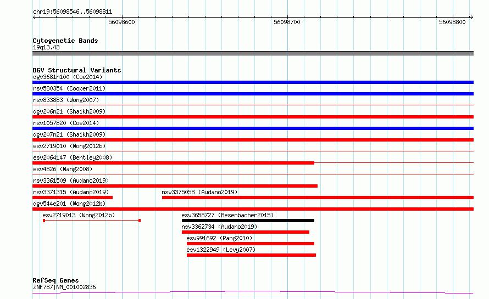The image size is (489, 299).
Task: Select the red bar under esv991692
Action: [x=251, y=244]
